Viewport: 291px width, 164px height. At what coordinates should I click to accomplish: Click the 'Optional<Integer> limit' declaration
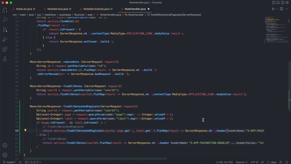(x=55, y=118)
